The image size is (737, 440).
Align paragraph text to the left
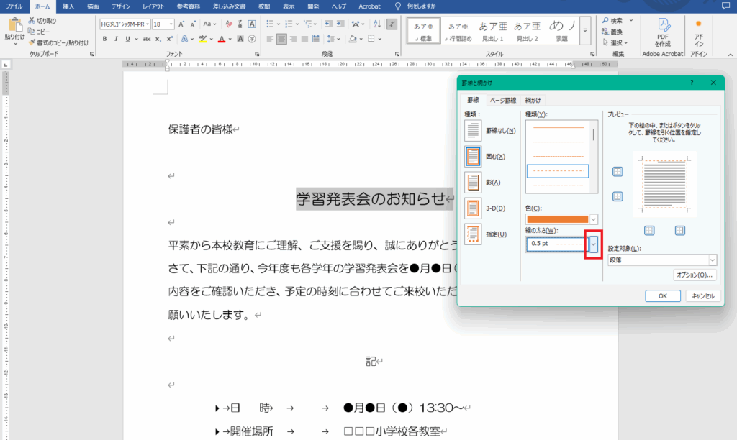[x=270, y=39]
